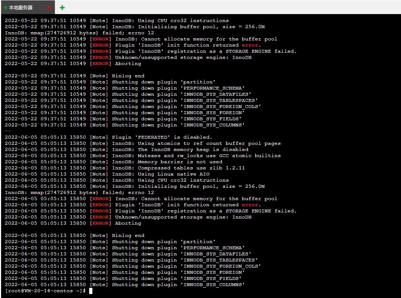Click 2022-05-22 'Binlog end' line
The height and width of the screenshot is (298, 401).
pyautogui.click(x=75, y=76)
